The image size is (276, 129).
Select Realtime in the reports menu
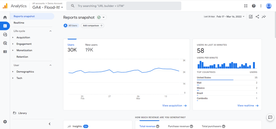click(19, 23)
